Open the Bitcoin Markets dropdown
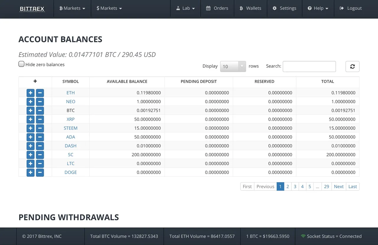This screenshot has height=245, width=378. 72,8
